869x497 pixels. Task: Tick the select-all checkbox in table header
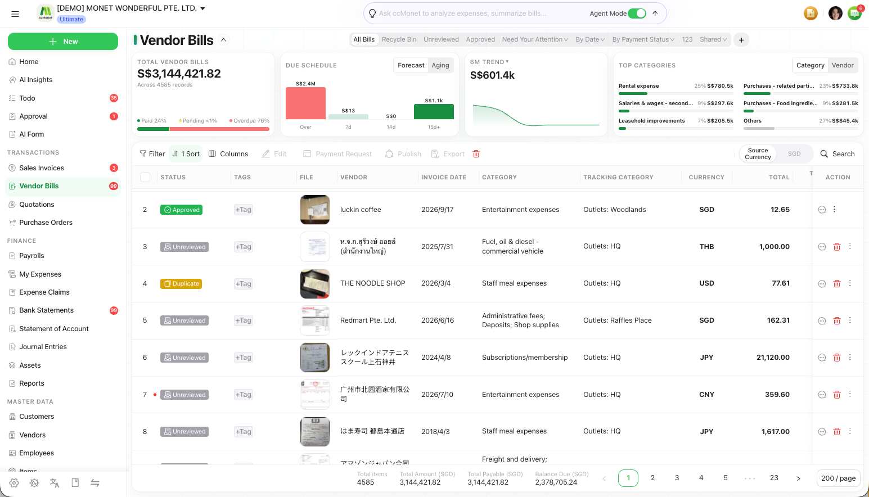pyautogui.click(x=145, y=177)
